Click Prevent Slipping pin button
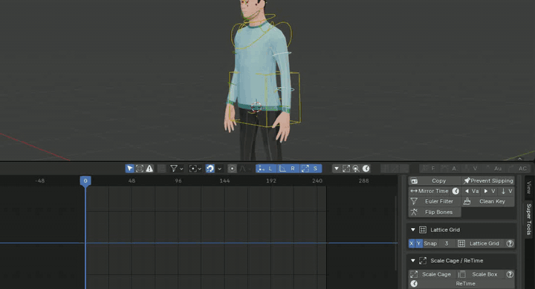The image size is (535, 289). click(x=488, y=181)
